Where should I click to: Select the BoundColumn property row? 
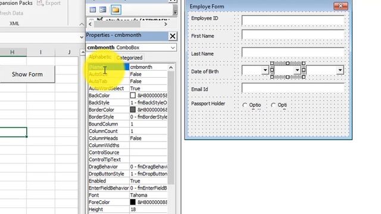pos(127,124)
